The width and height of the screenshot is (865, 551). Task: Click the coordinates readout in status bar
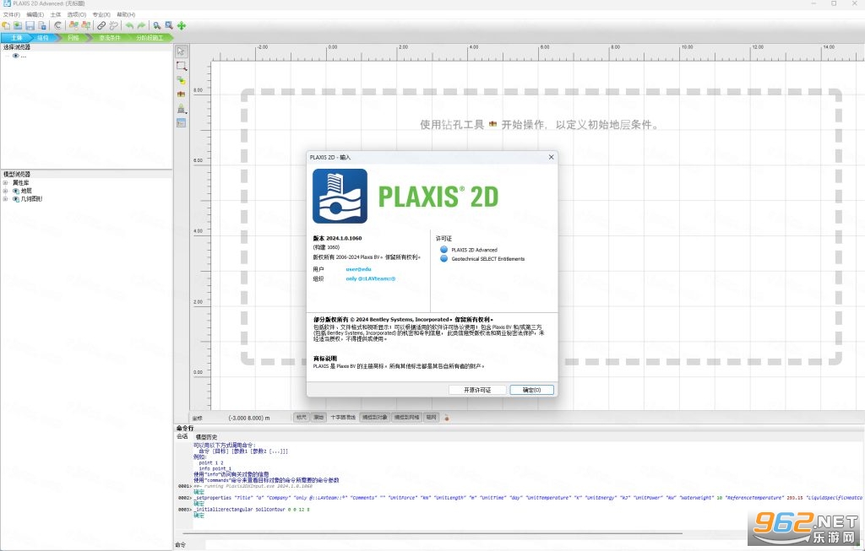point(249,418)
